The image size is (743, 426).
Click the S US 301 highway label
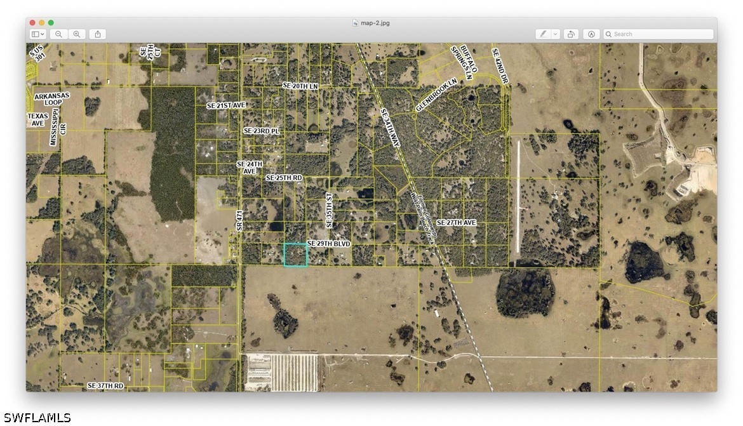click(x=36, y=53)
